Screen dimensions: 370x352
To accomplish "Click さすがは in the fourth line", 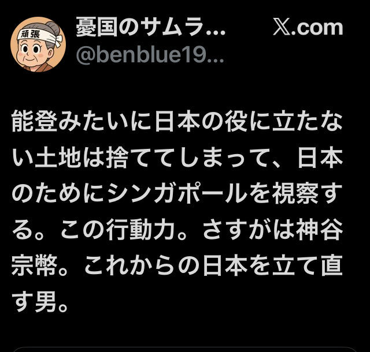I will [x=249, y=229].
